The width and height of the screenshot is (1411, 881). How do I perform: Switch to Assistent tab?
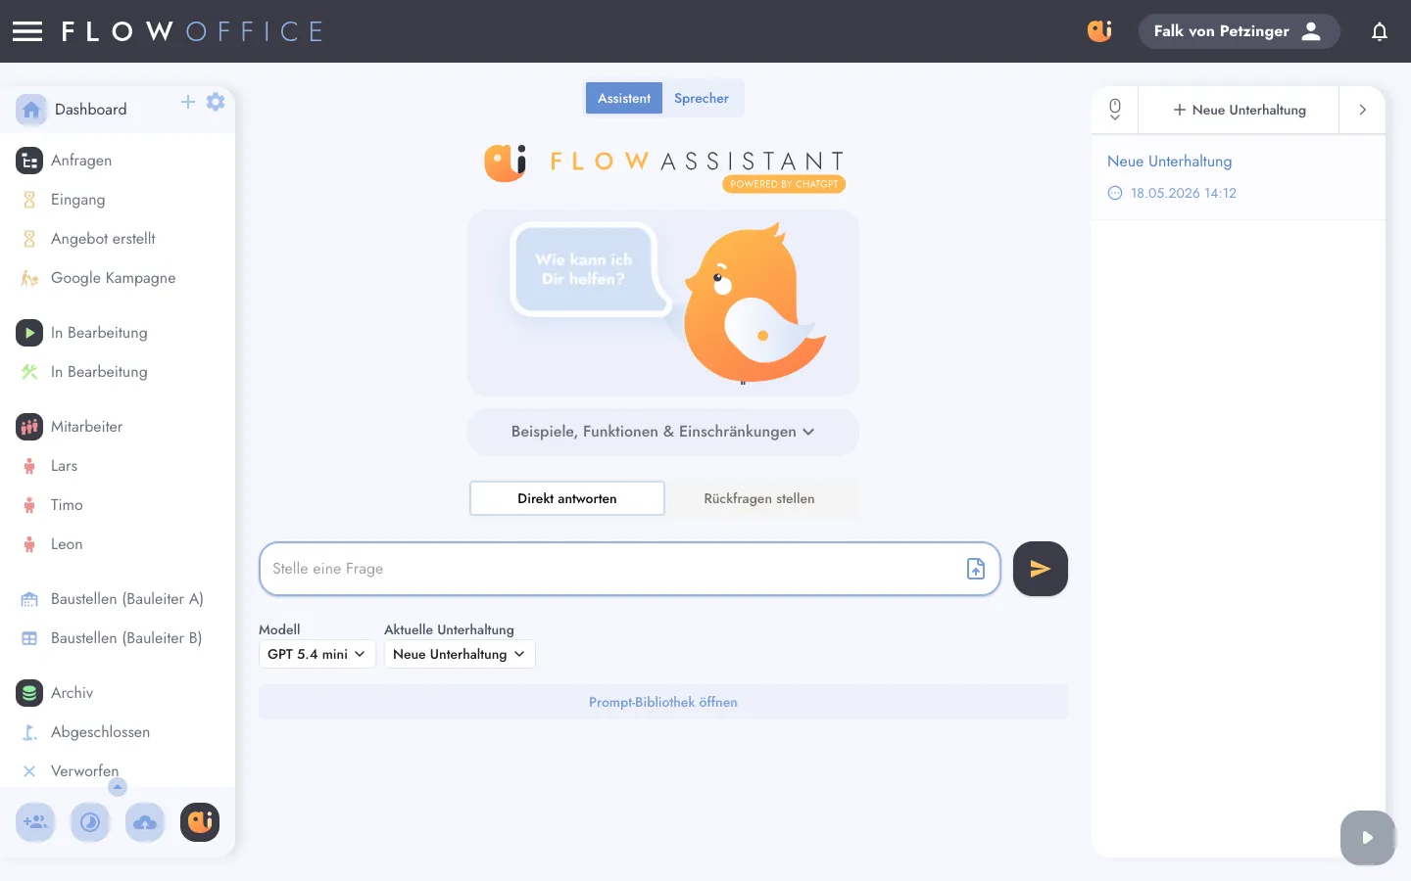(x=624, y=98)
